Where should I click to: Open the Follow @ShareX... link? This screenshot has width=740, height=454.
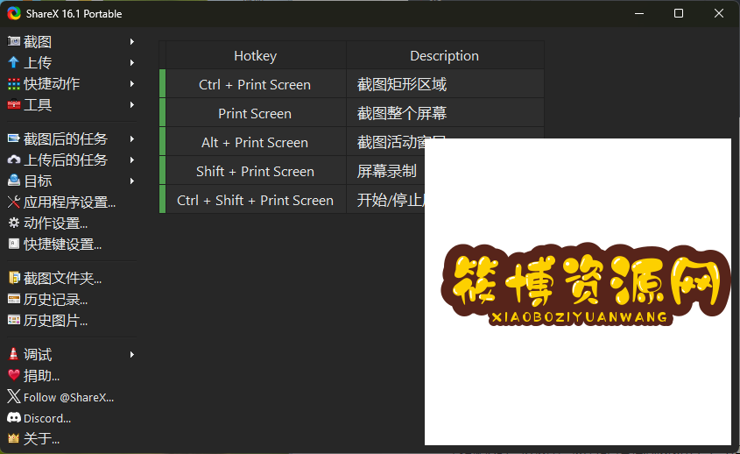click(71, 396)
